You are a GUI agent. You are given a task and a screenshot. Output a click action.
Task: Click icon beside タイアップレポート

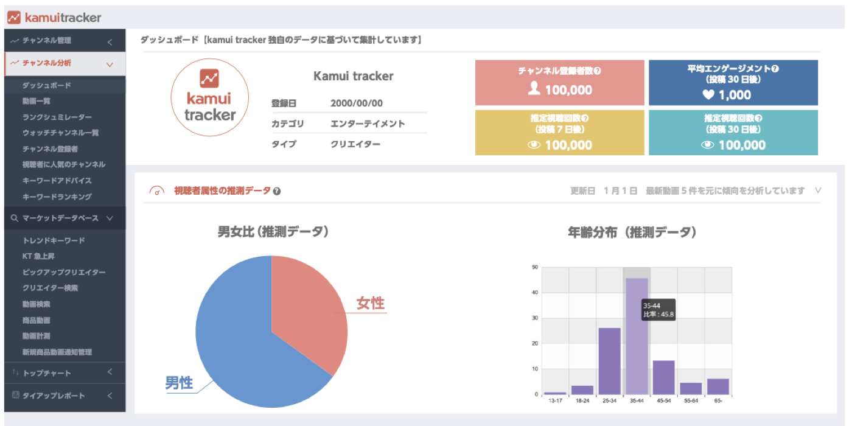click(x=15, y=395)
